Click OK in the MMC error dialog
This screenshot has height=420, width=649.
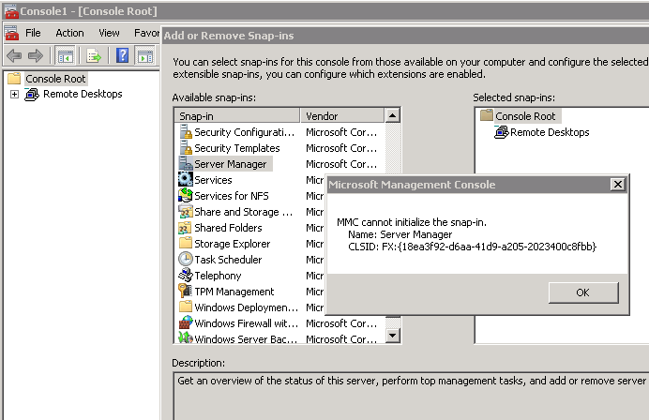click(x=583, y=292)
